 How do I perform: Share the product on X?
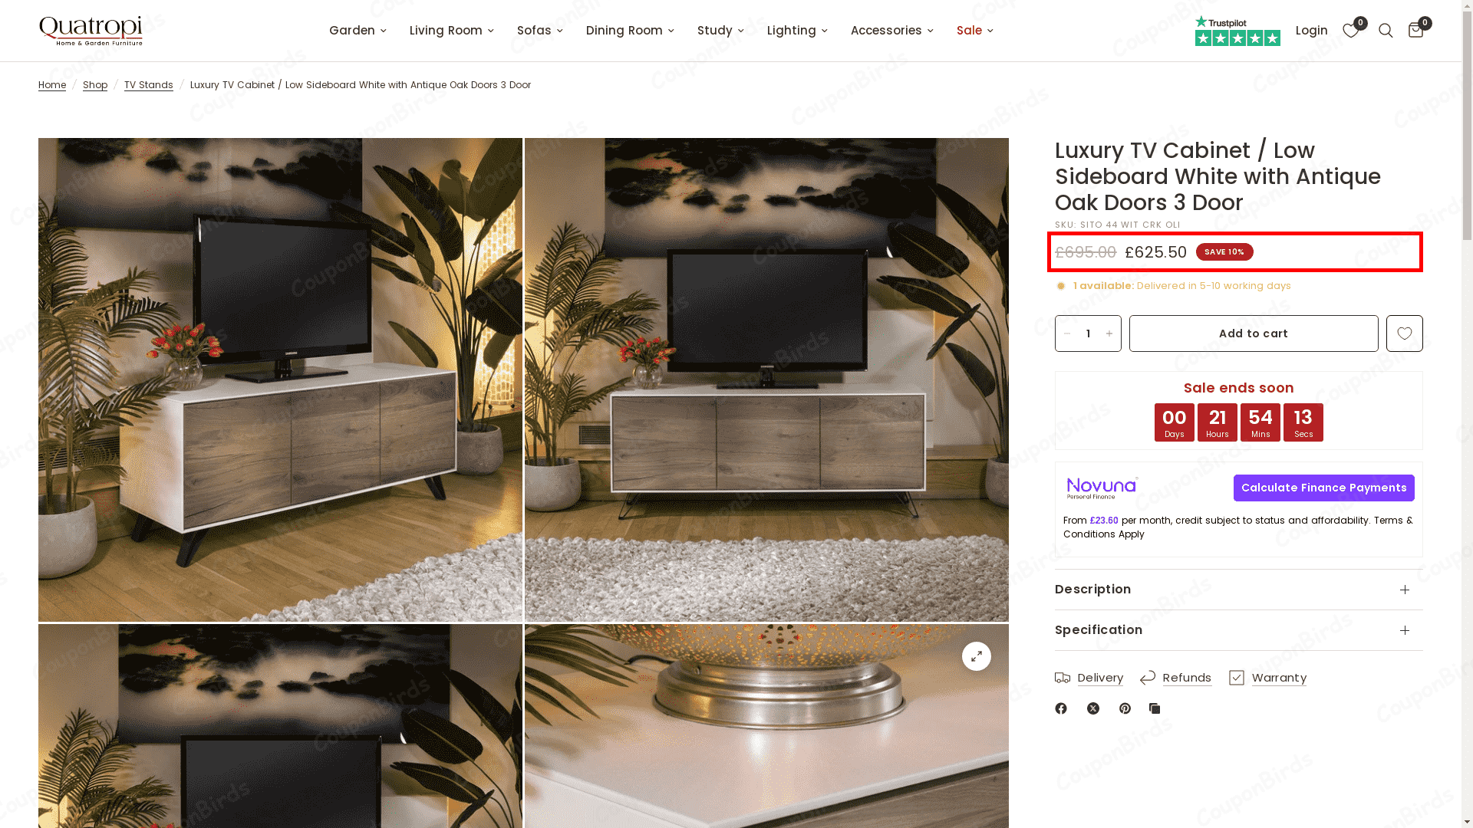tap(1092, 708)
